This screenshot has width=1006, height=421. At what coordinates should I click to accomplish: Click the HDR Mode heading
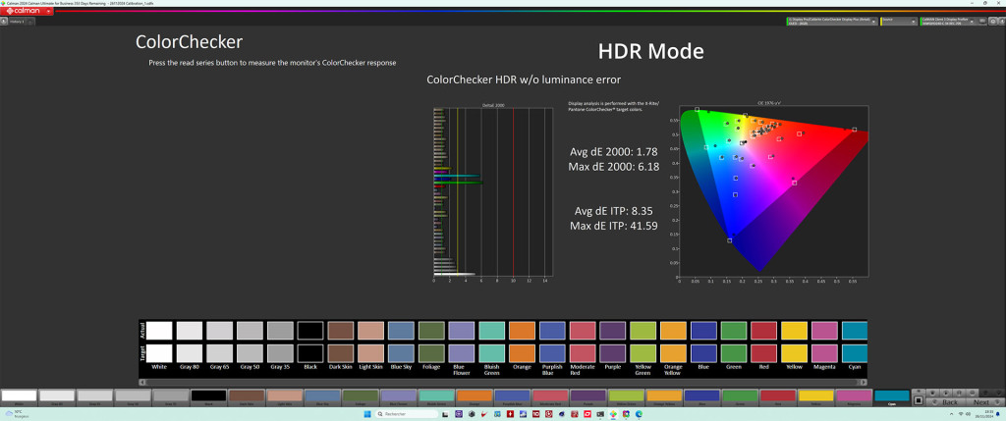(x=650, y=51)
